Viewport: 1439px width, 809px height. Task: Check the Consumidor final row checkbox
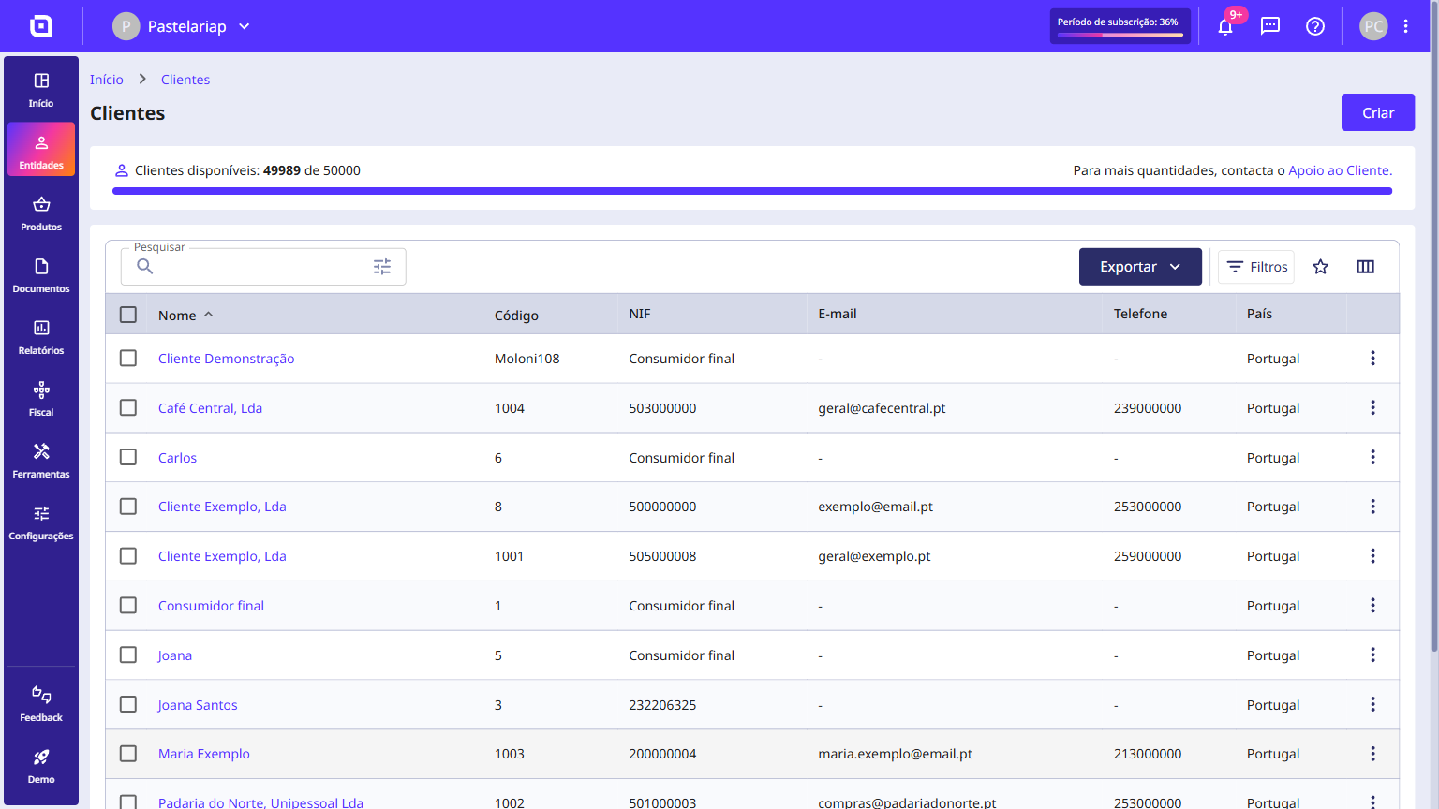click(128, 606)
